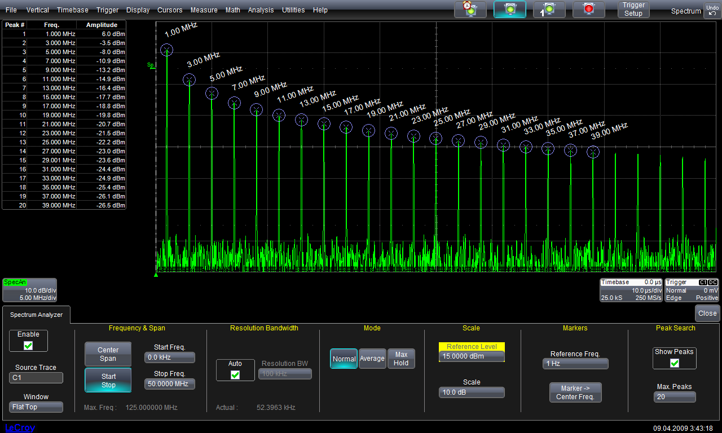The image size is (722, 433).
Task: Click the Undo icon button
Action: (712, 10)
